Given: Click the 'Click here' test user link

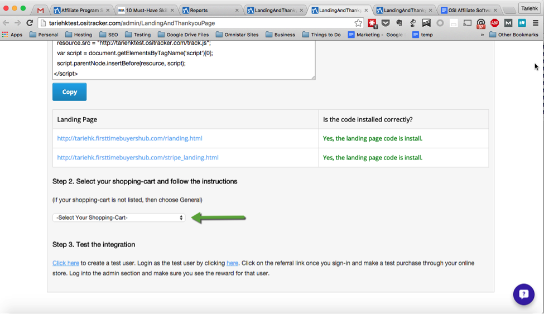Looking at the screenshot, I should 66,263.
